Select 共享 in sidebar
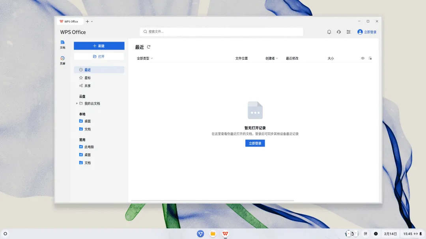 coord(99,86)
